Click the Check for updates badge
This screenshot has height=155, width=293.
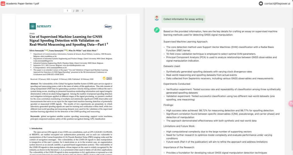108,78
